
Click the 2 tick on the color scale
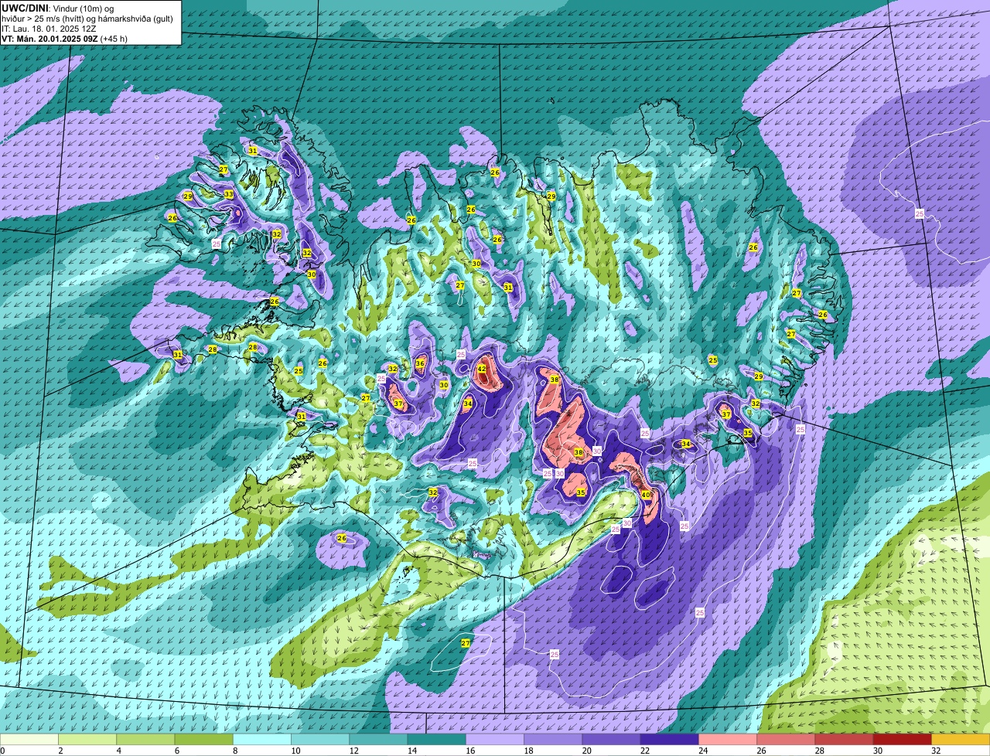tap(60, 751)
